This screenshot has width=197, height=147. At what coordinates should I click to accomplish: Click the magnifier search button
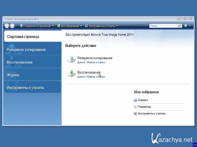180,26
